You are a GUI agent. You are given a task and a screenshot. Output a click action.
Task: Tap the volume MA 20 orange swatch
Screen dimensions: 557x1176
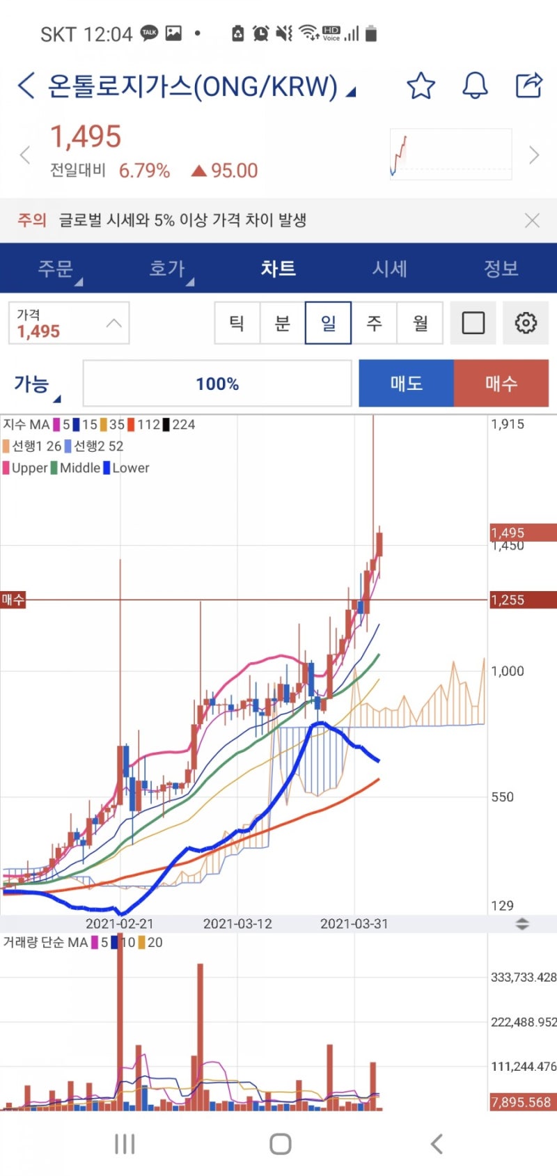click(x=142, y=943)
